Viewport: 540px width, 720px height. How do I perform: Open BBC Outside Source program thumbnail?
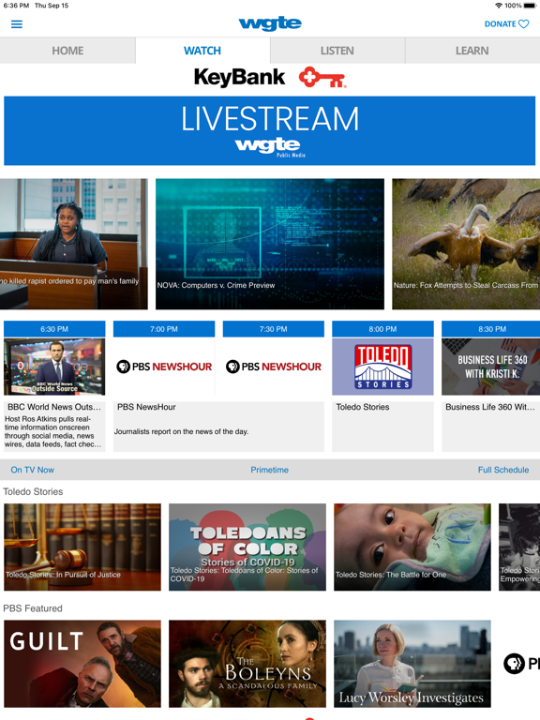[54, 367]
